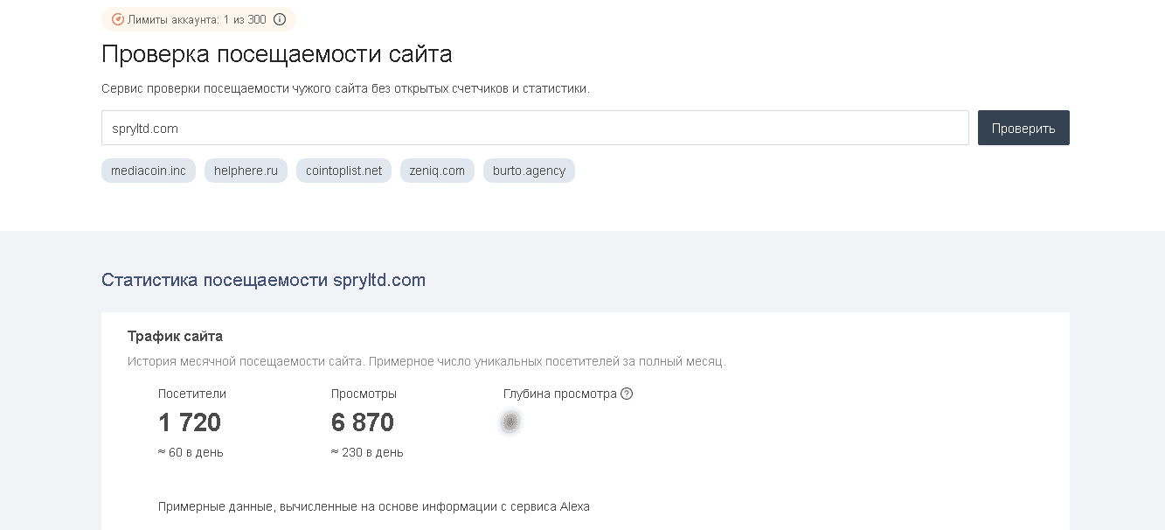Click the blurred Глубина просмотра value
The height and width of the screenshot is (530, 1165).
510,422
